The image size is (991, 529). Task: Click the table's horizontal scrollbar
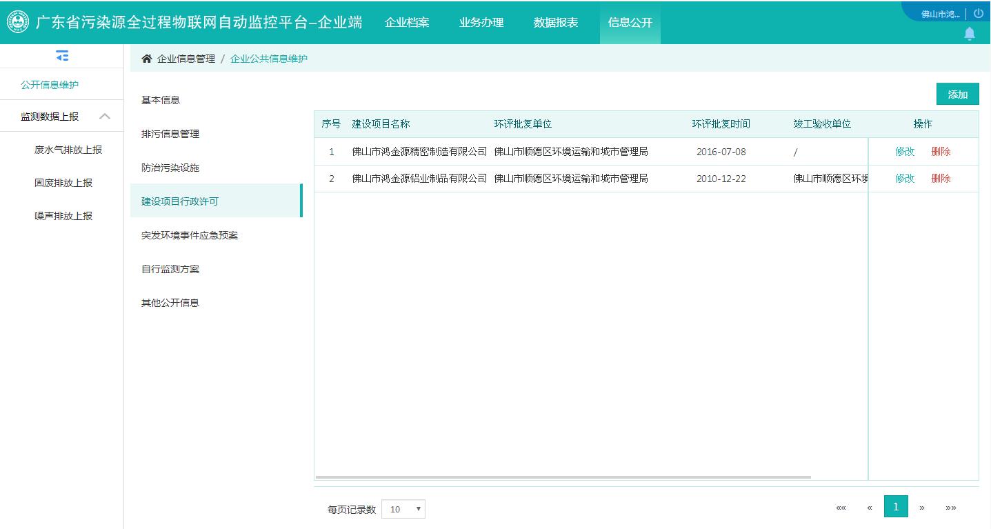click(563, 477)
